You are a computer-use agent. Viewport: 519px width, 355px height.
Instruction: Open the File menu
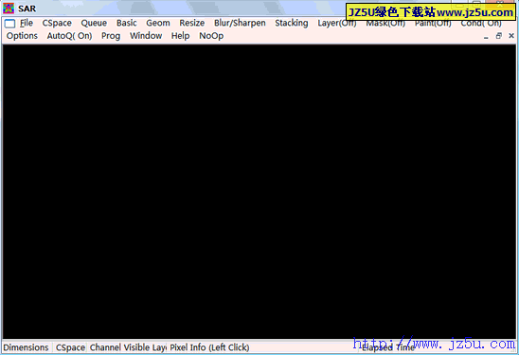27,23
